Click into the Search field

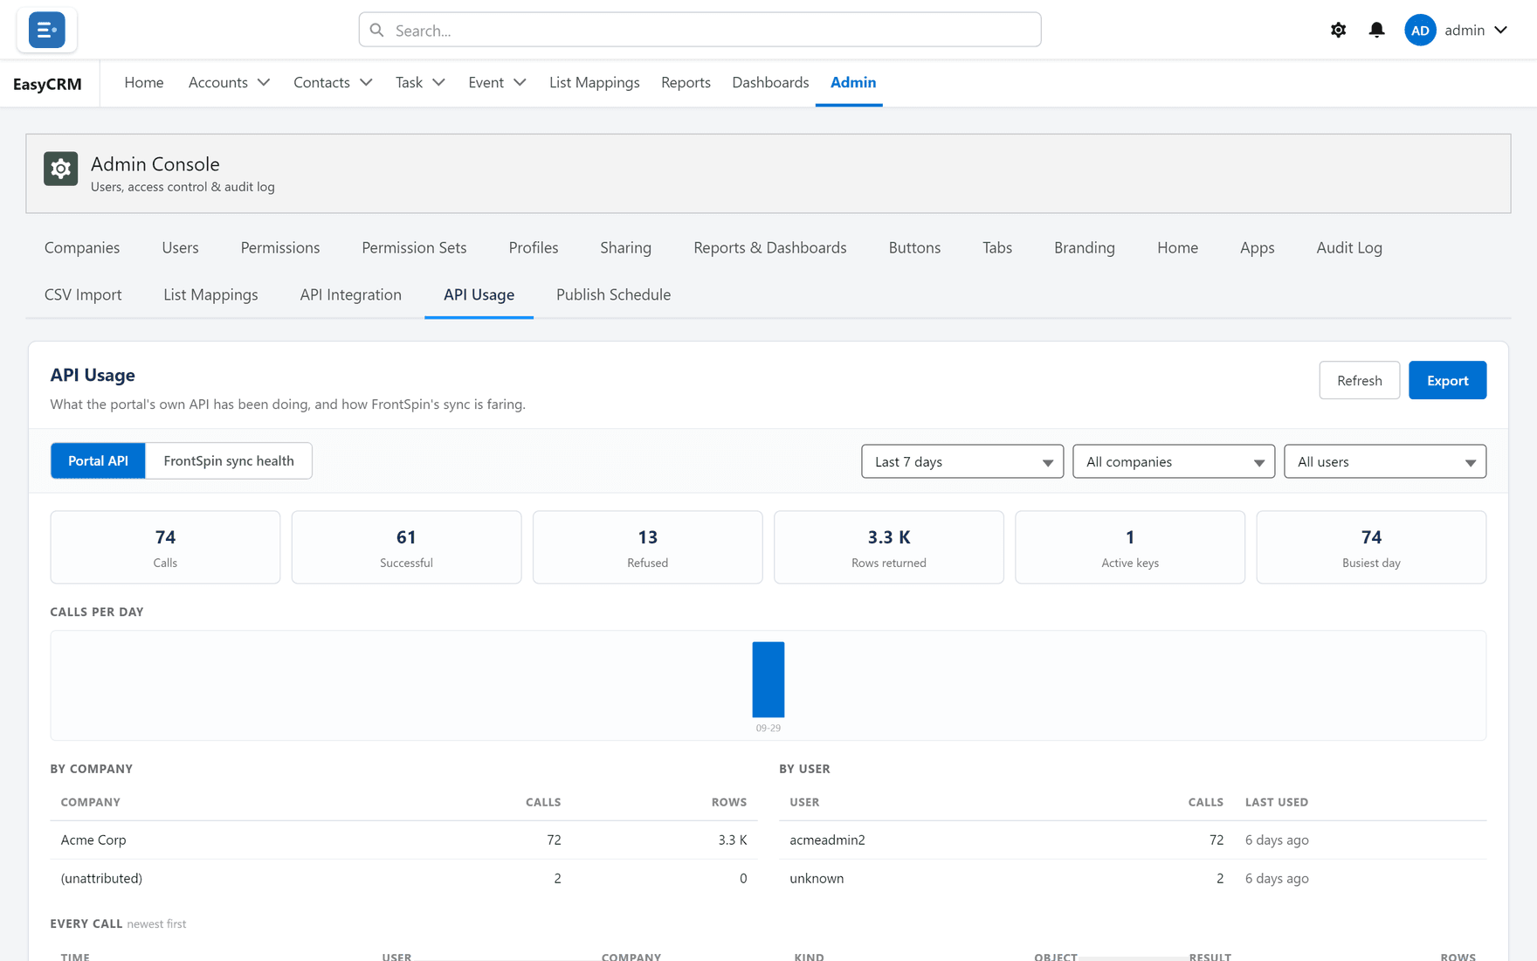tap(700, 30)
